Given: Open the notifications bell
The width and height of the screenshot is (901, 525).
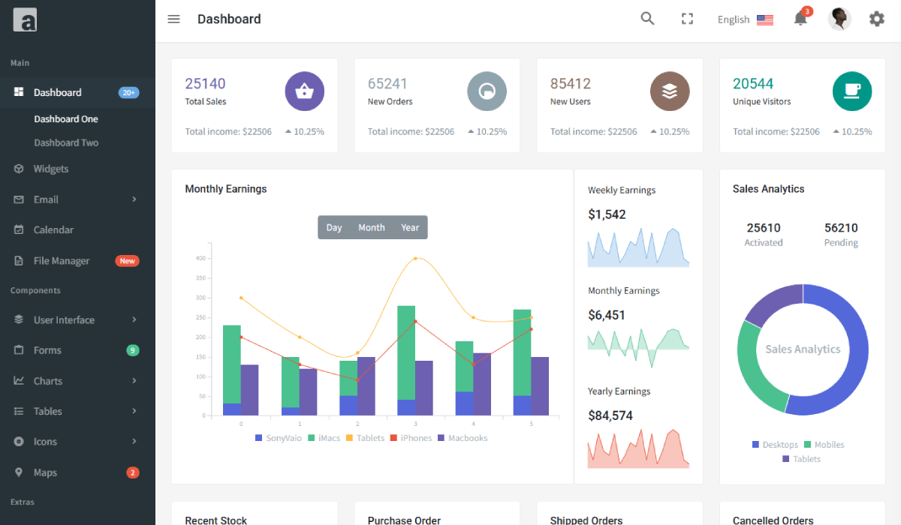Looking at the screenshot, I should (x=800, y=19).
